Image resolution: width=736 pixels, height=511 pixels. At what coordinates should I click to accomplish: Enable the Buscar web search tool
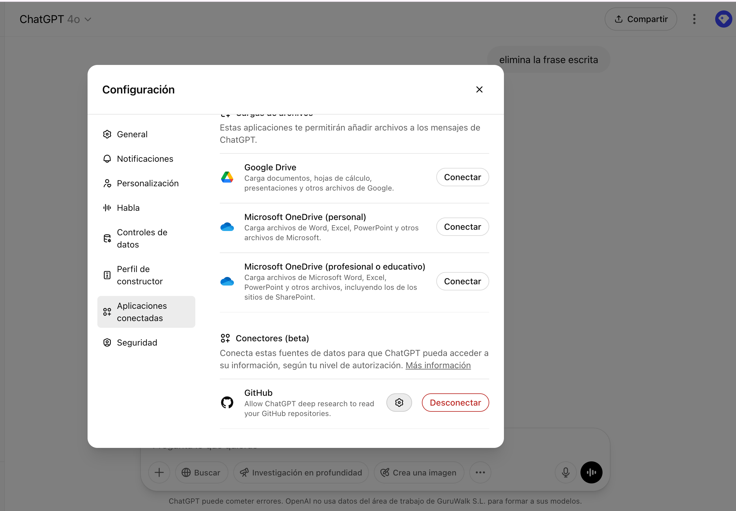pos(201,472)
